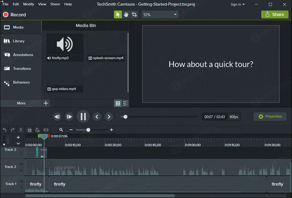Click the green in-point playhead handle
The height and width of the screenshot is (198, 292).
(39, 136)
